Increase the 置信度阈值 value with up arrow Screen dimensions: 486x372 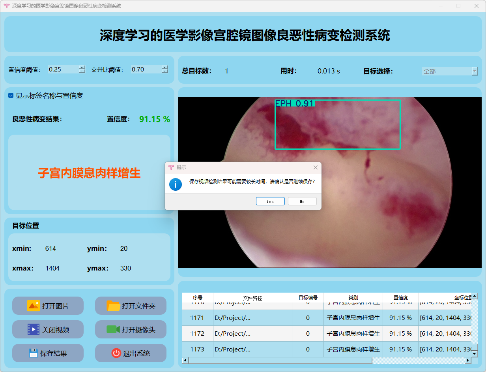point(82,67)
